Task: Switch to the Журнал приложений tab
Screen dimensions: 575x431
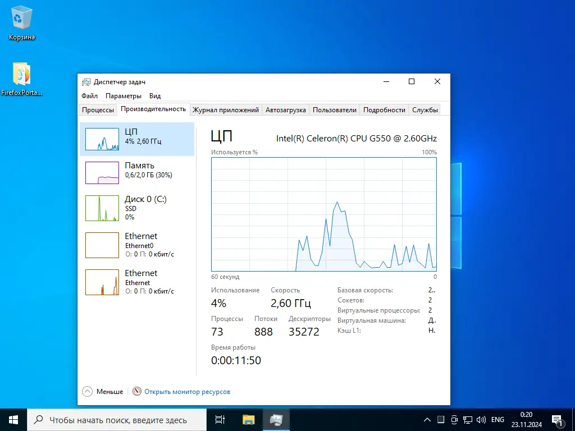Action: click(x=226, y=109)
